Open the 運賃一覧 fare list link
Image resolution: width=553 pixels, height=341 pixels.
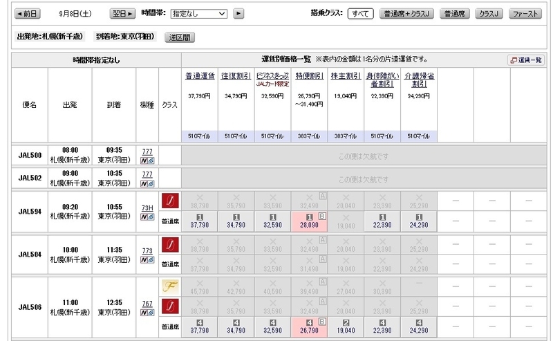tap(526, 60)
